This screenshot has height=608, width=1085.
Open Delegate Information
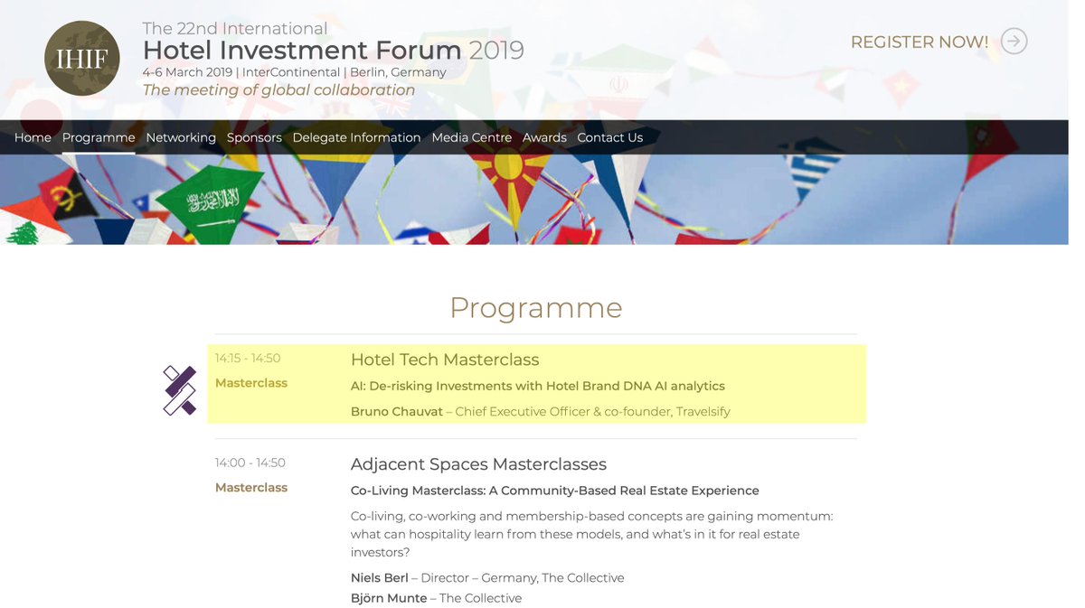coord(356,137)
